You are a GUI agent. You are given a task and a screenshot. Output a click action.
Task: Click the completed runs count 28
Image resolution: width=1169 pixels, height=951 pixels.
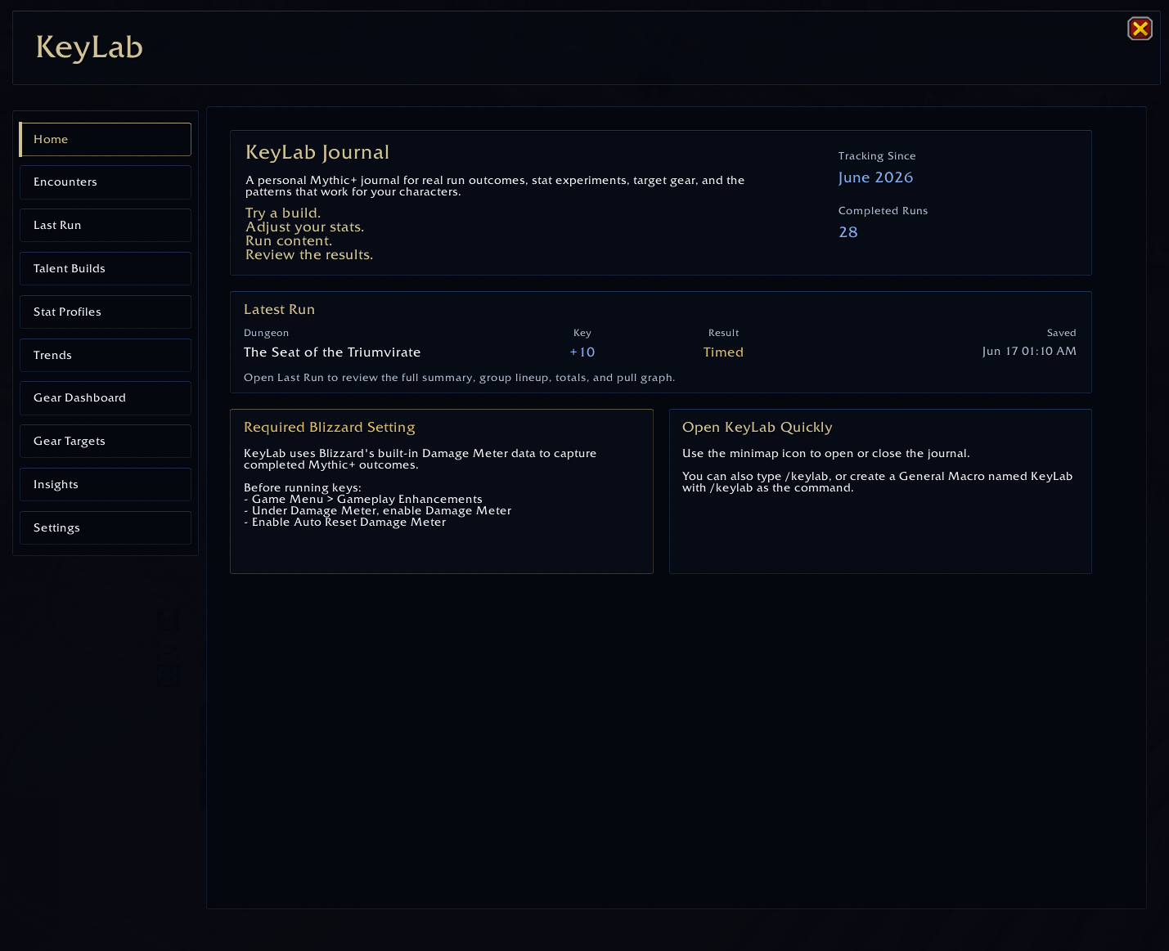[848, 232]
